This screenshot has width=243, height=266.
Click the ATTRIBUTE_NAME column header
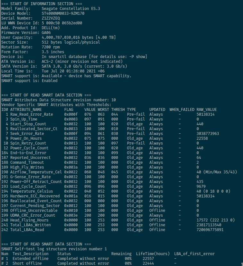coord(26,110)
